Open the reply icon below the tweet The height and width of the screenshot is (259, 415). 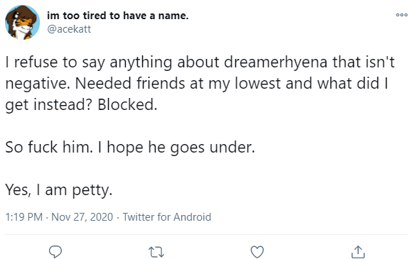tap(55, 252)
